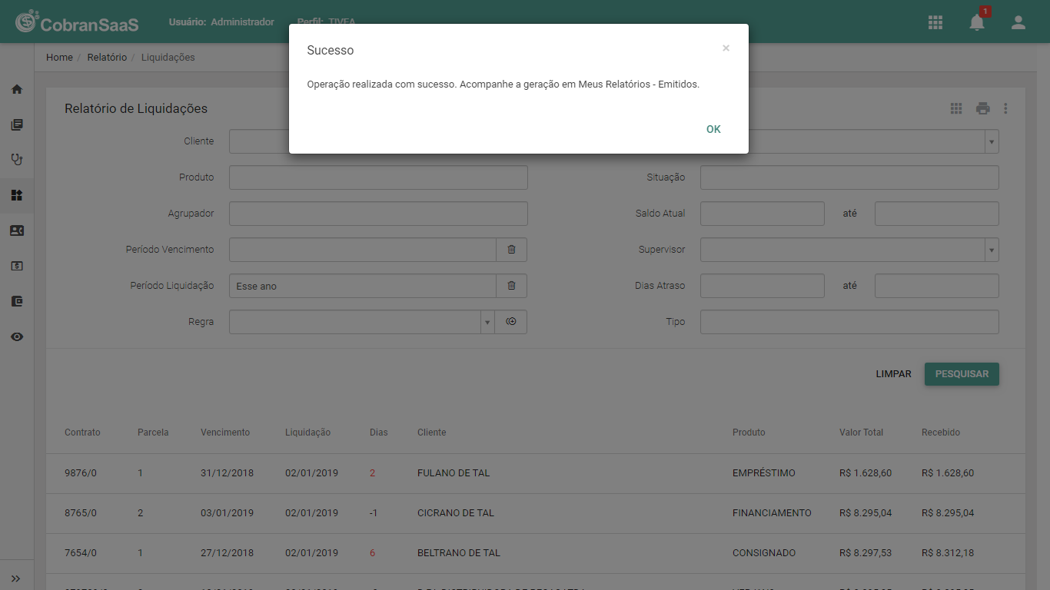Screen dimensions: 1050x590
Task: Print the Relatório de Liquidações
Action: point(983,108)
